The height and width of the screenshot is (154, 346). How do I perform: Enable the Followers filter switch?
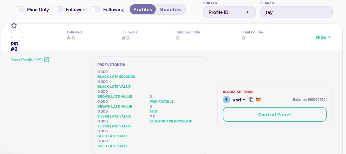(x=58, y=9)
